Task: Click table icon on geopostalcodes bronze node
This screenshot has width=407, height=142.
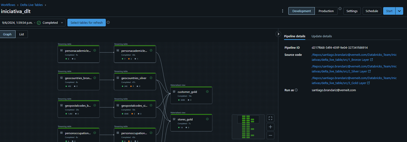Action: tap(61, 106)
